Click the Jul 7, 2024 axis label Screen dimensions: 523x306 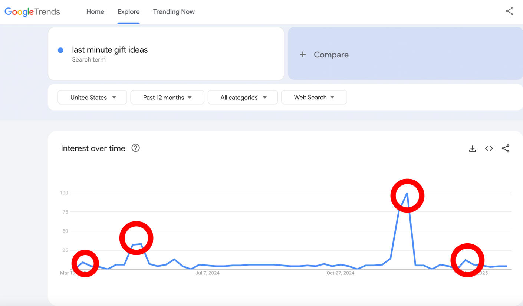point(208,273)
